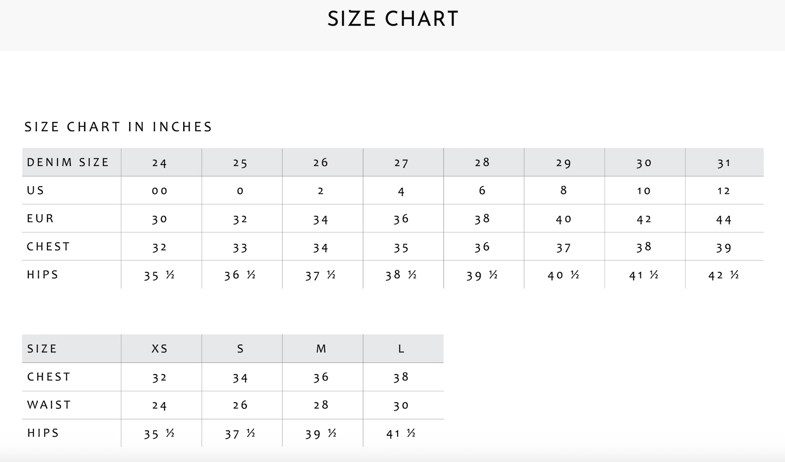Select denim size 31 column header
Image resolution: width=785 pixels, height=462 pixels.
[x=724, y=163]
